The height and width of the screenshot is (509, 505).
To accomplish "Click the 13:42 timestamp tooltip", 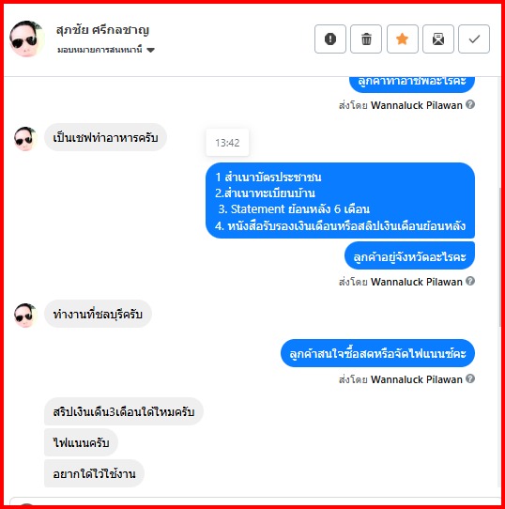I will pyautogui.click(x=227, y=143).
